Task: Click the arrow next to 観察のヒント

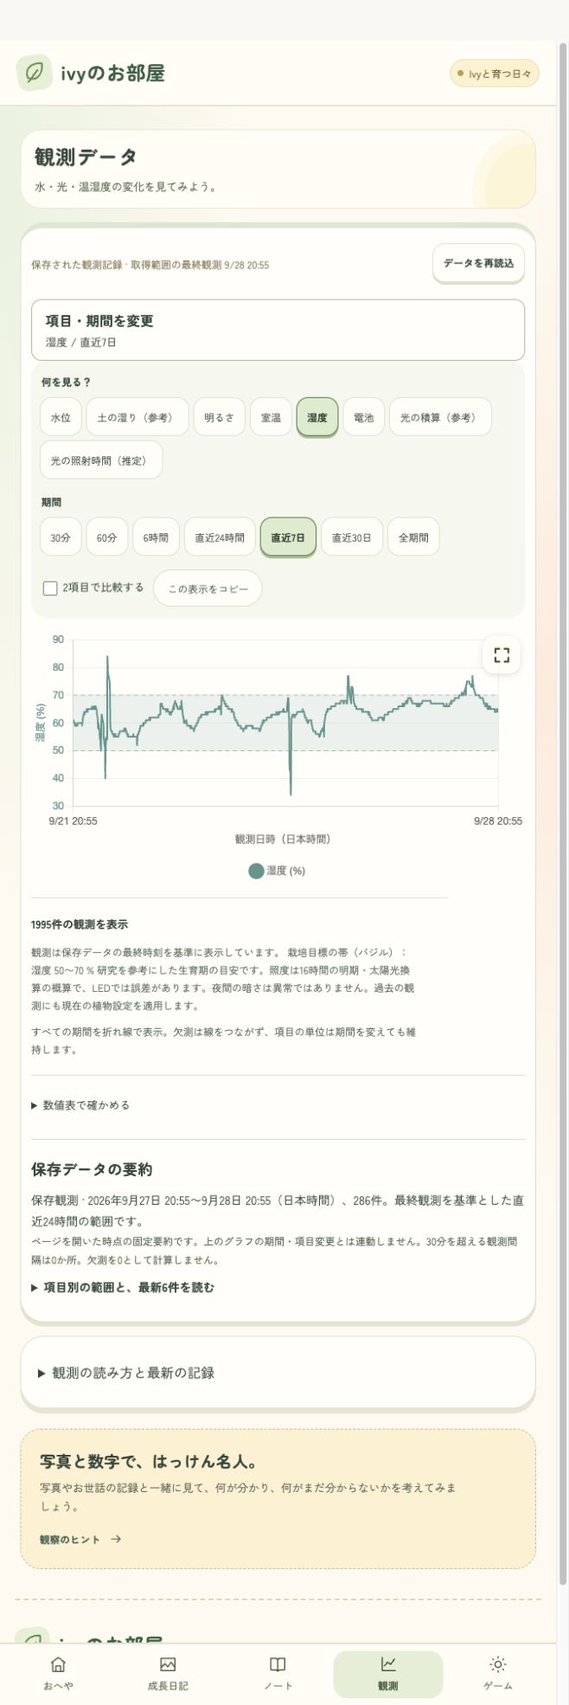Action: pyautogui.click(x=116, y=1539)
